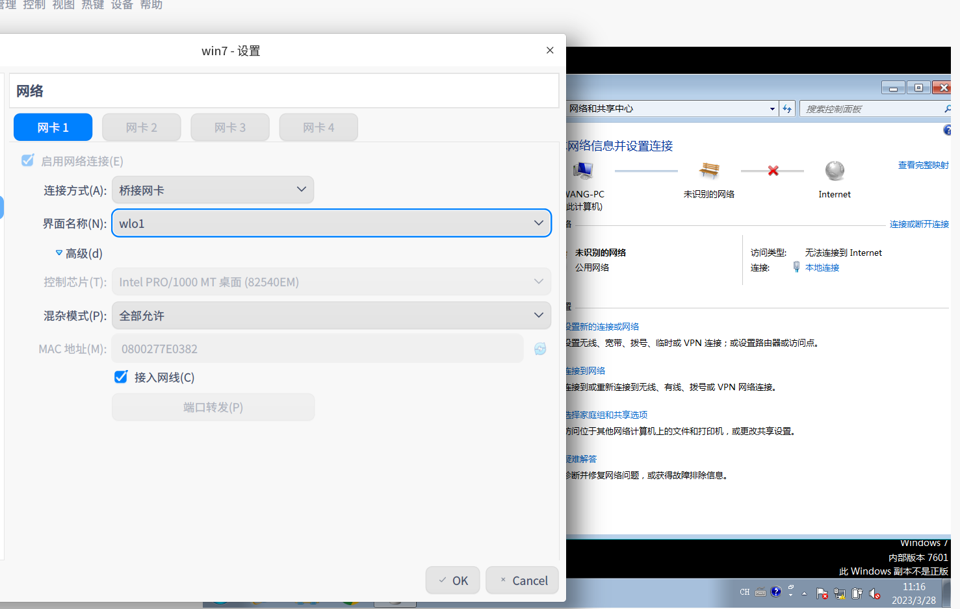
Task: Open the 本地连接 link
Action: [822, 267]
